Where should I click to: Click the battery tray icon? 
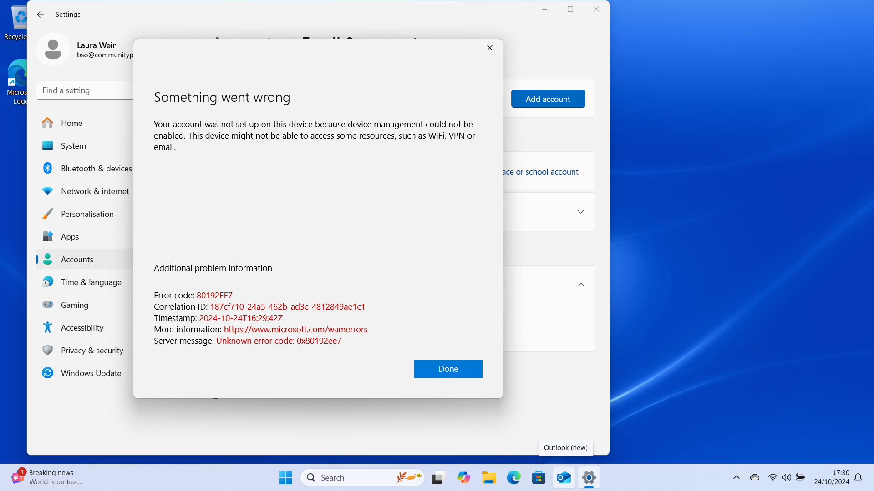point(800,477)
